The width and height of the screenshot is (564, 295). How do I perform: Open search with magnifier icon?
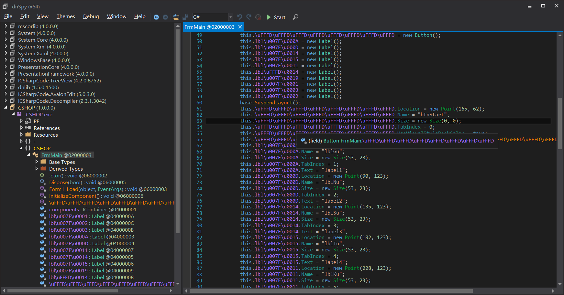pos(295,17)
